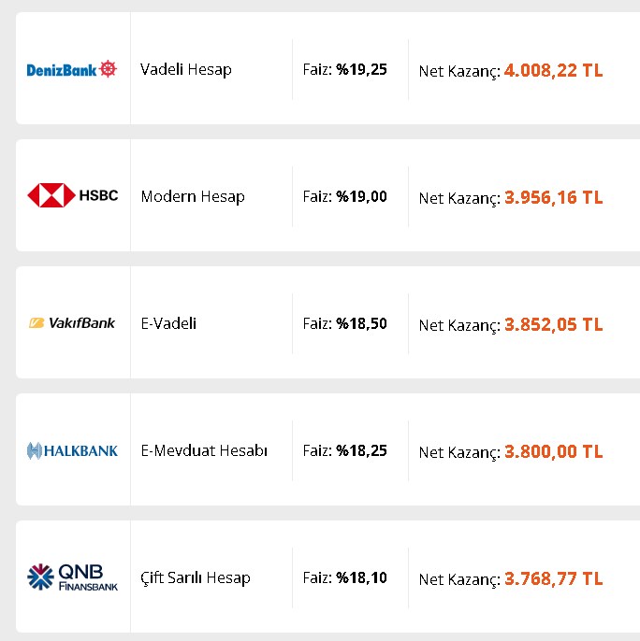Select the %18,10 interest rate
The height and width of the screenshot is (641, 640).
[x=361, y=577]
